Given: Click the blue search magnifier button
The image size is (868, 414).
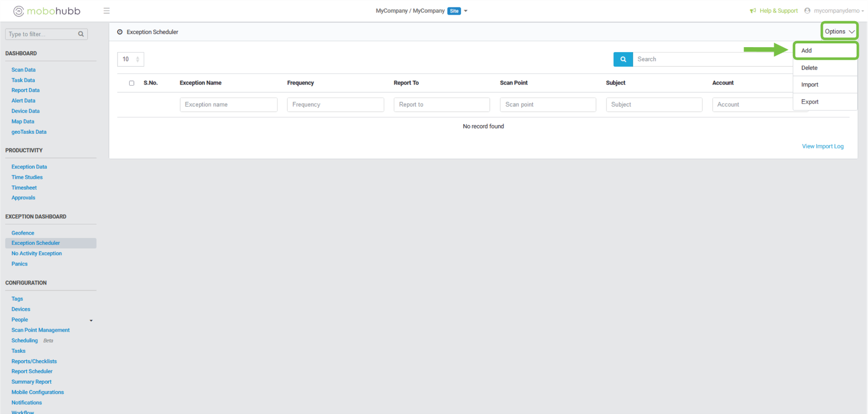Looking at the screenshot, I should 623,59.
